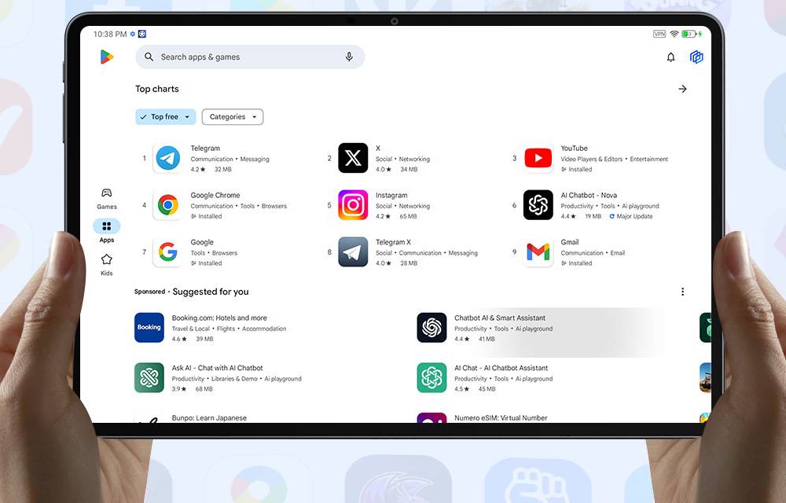The height and width of the screenshot is (503, 786).
Task: Open the Google Chrome app icon
Action: point(168,205)
